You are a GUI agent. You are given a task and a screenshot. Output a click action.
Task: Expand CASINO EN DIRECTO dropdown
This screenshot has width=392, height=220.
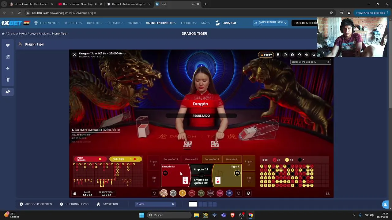161,23
